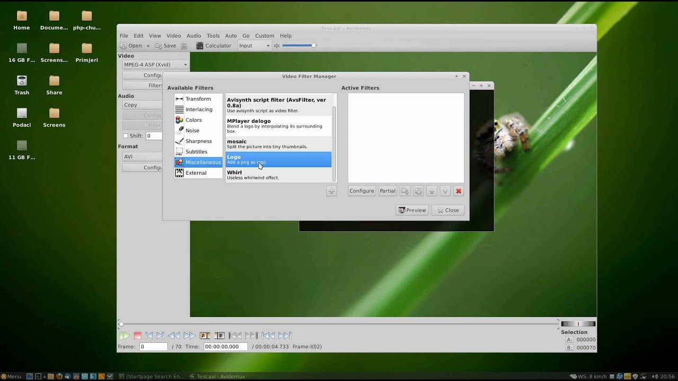Toggle the audio Shift checkbox
The height and width of the screenshot is (381, 678).
[x=126, y=136]
